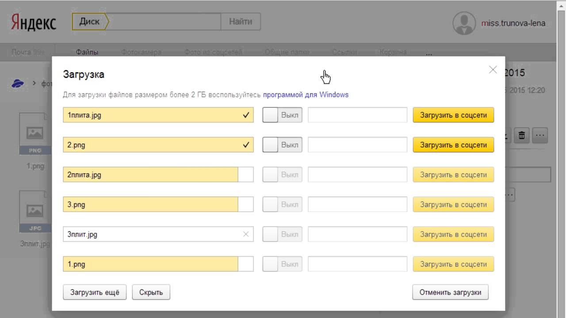Click the user avatar icon
The height and width of the screenshot is (318, 566).
click(464, 23)
